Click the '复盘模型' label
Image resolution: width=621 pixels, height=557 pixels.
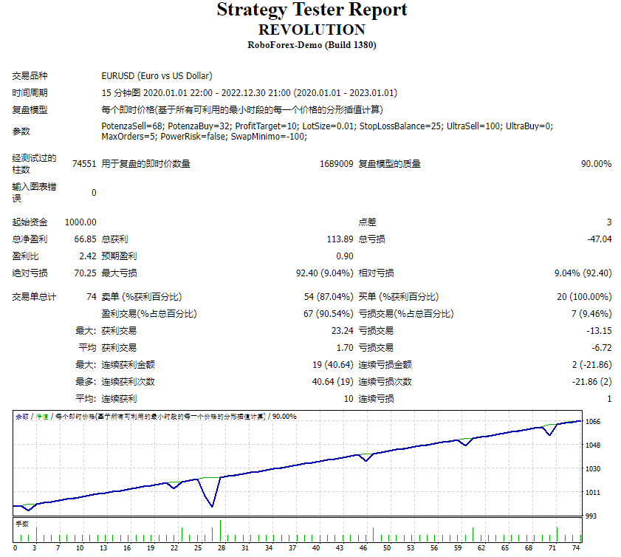(30, 110)
